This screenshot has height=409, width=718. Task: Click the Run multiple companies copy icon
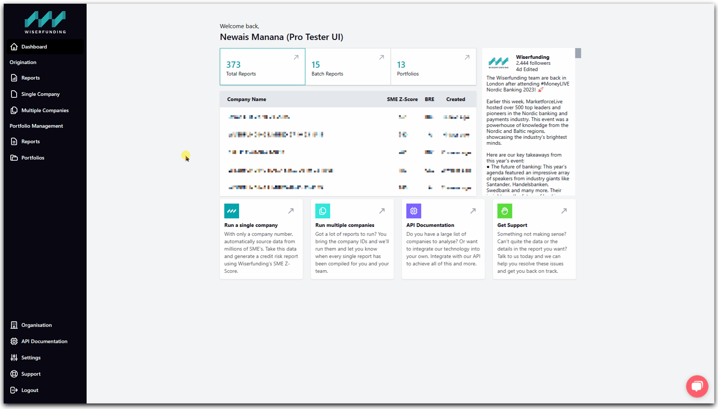[x=323, y=211]
